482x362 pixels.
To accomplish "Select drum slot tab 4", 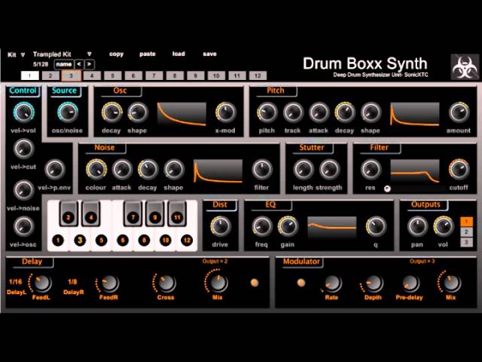I will [x=92, y=75].
